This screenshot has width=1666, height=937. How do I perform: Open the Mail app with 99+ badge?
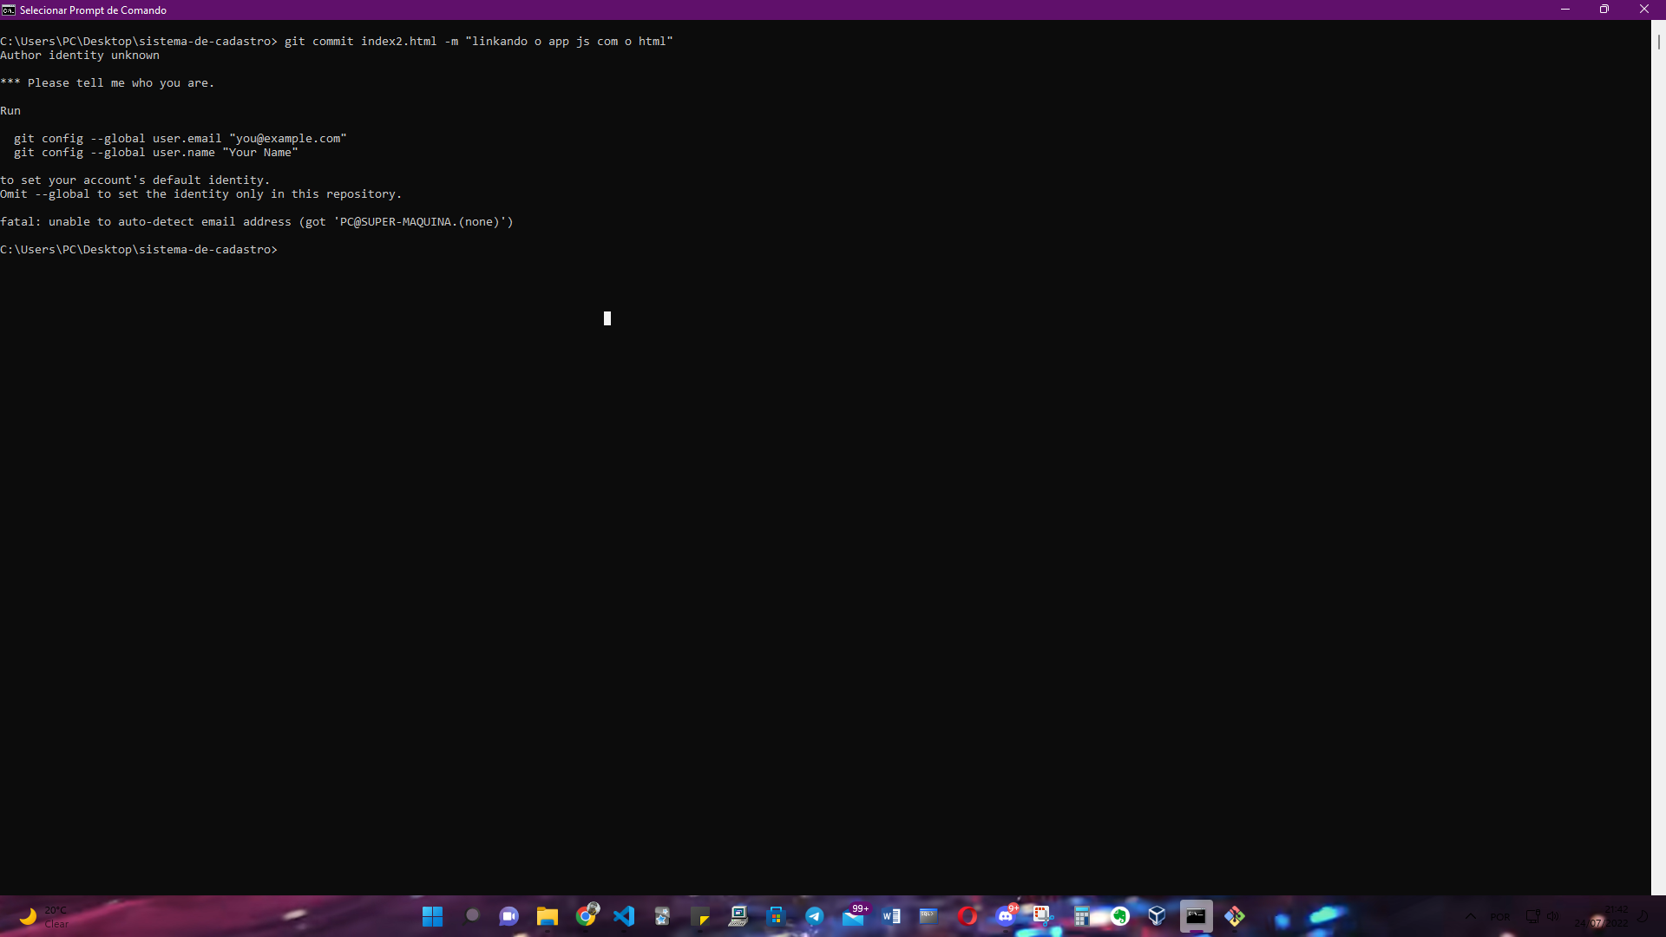click(x=854, y=916)
